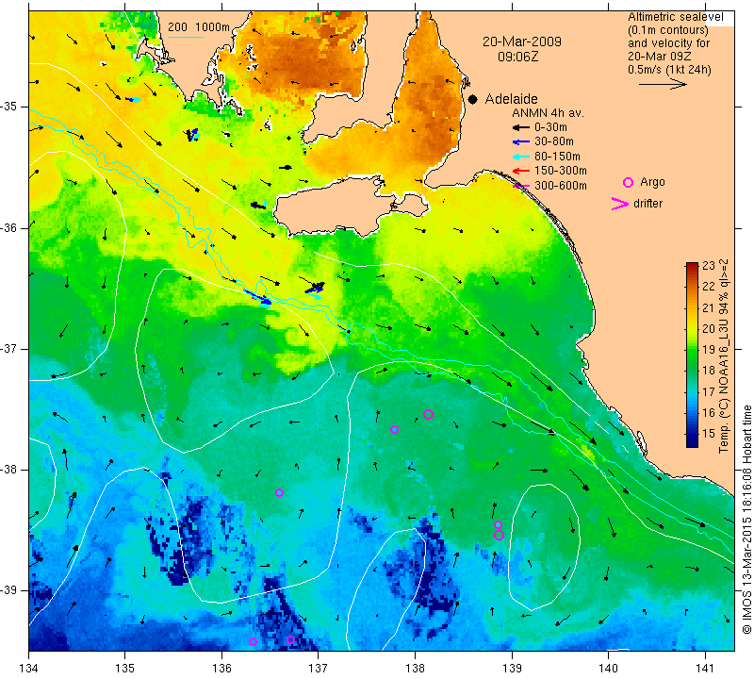754x679 pixels.
Task: Click the 300-600m depth legend label
Action: pos(561,186)
